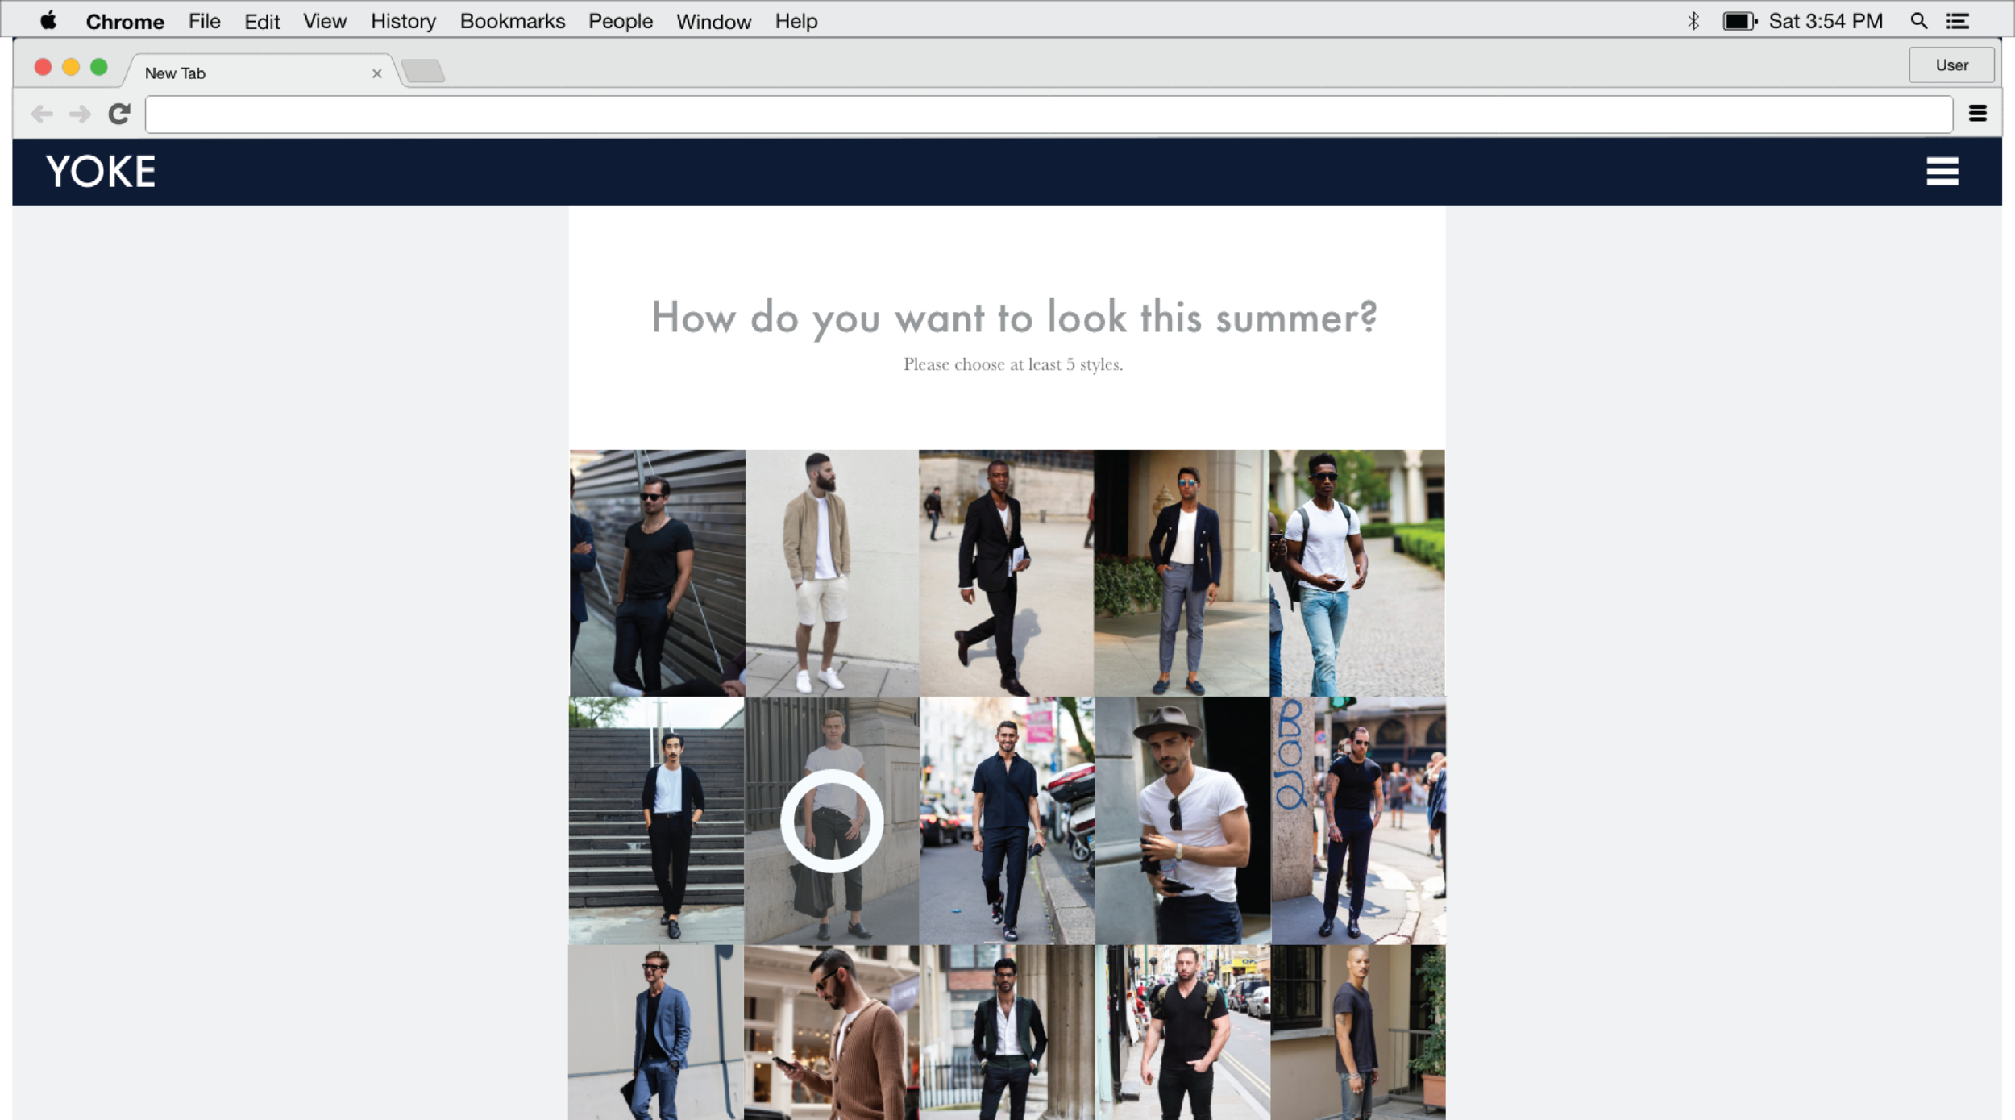Select the black tee look beside graffiti pillar
Viewport: 2015px width, 1120px height.
tap(1358, 821)
